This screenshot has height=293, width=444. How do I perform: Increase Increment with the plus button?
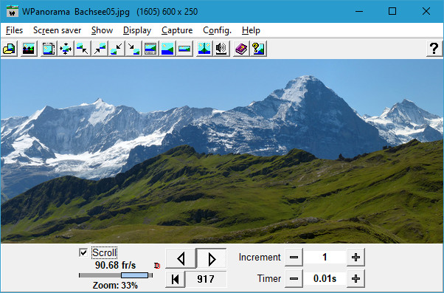355,258
